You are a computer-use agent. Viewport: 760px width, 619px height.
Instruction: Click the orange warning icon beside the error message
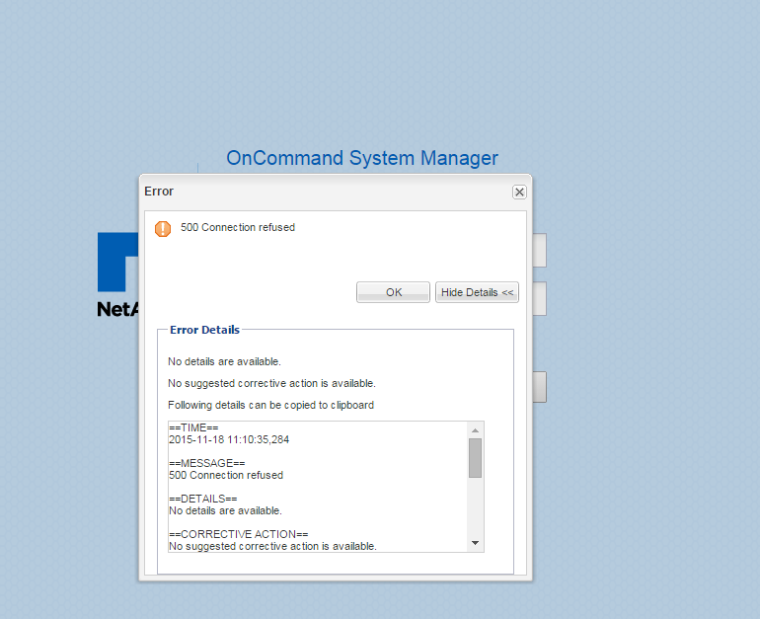(163, 228)
